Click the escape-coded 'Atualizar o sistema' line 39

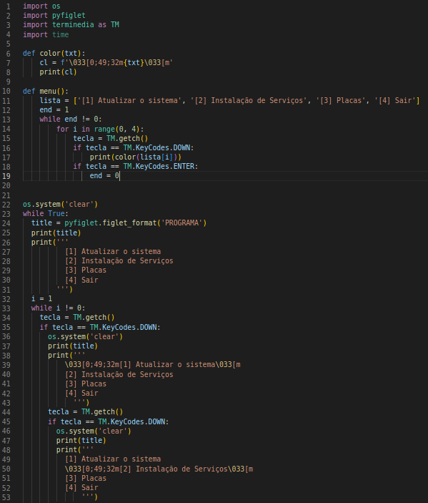click(152, 365)
